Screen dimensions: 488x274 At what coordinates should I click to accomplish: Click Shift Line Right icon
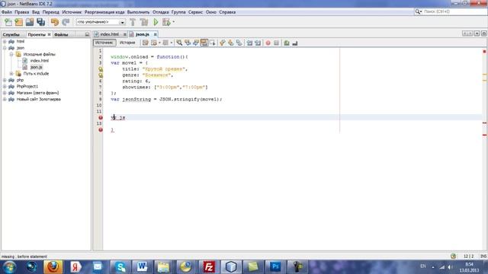pyautogui.click(x=258, y=43)
